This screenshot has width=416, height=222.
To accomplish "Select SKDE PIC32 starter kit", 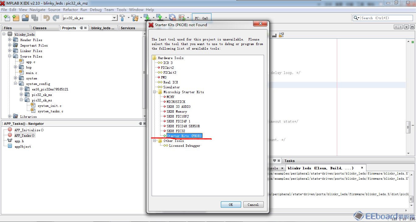I will (x=176, y=131).
